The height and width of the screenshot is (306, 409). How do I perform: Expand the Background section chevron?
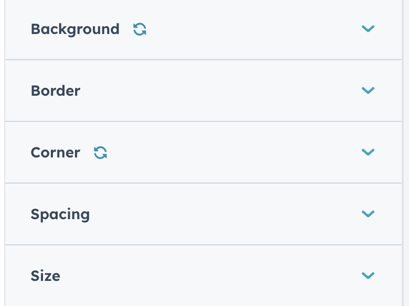[x=368, y=29]
